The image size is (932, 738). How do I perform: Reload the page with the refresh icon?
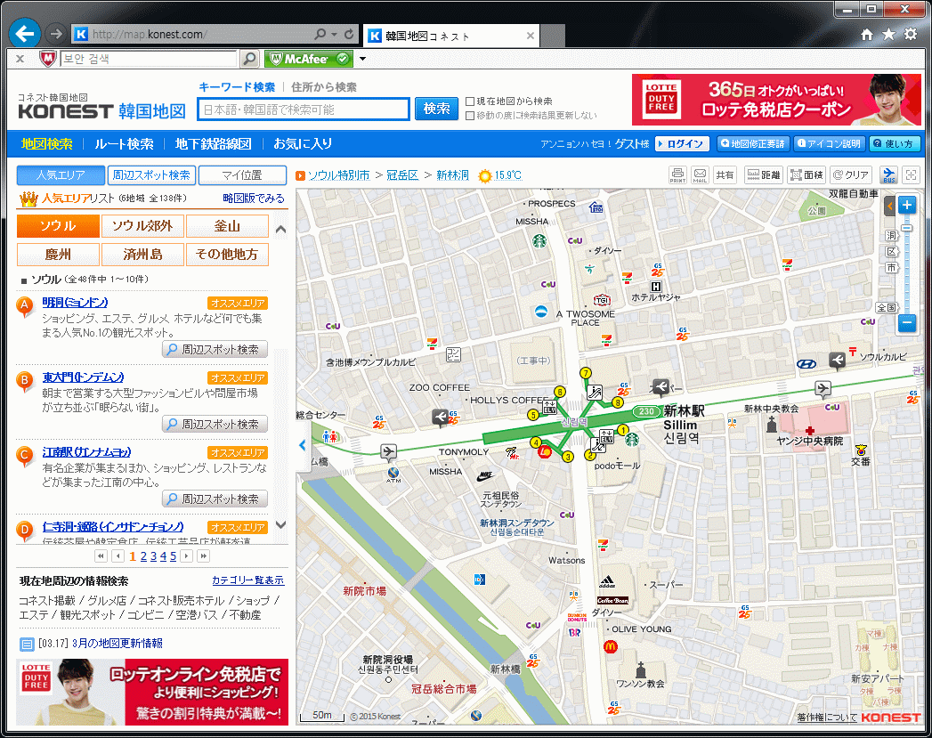pyautogui.click(x=350, y=34)
